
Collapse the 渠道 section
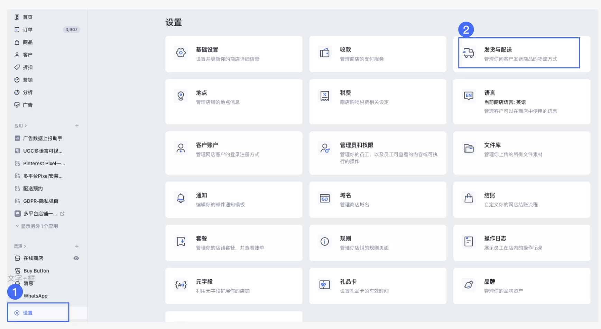(20, 246)
